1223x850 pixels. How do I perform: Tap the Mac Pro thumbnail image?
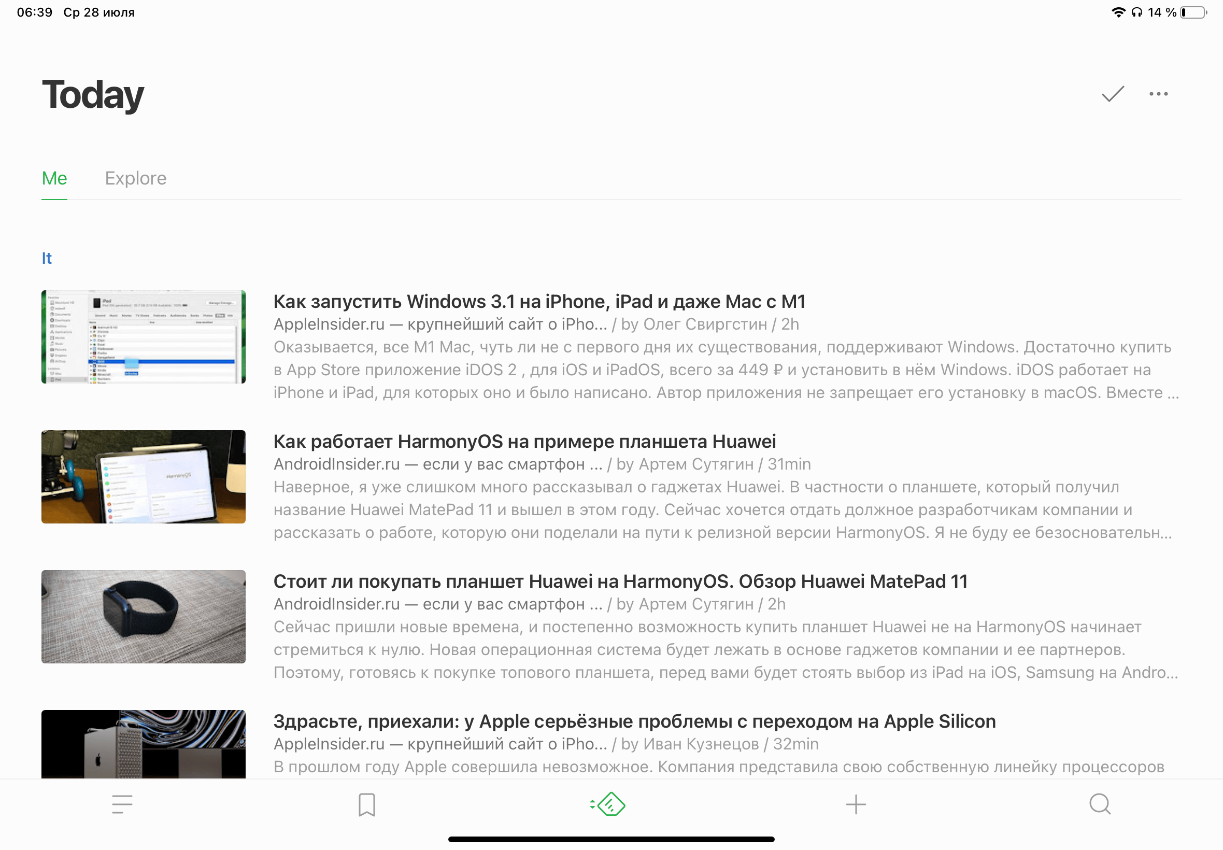(143, 745)
